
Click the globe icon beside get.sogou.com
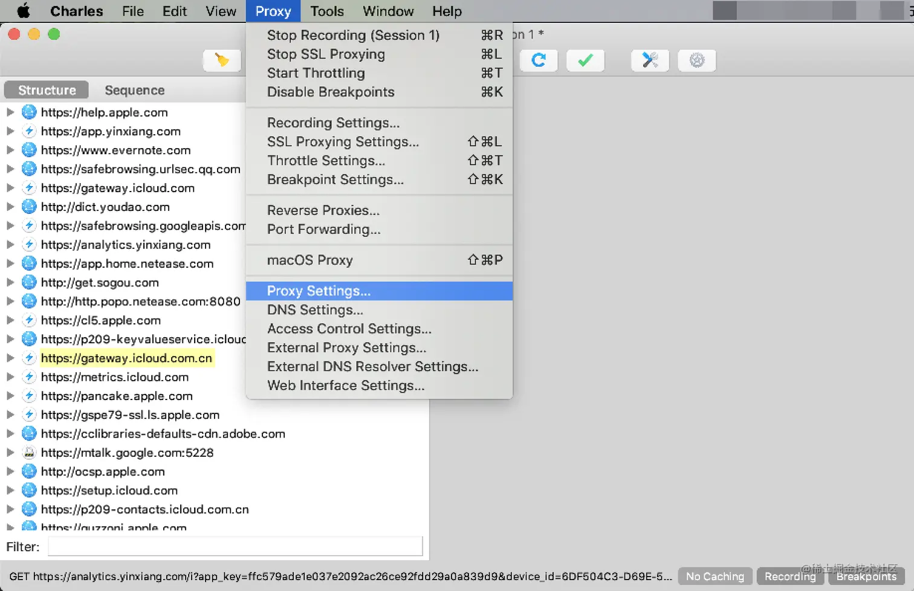coord(29,282)
